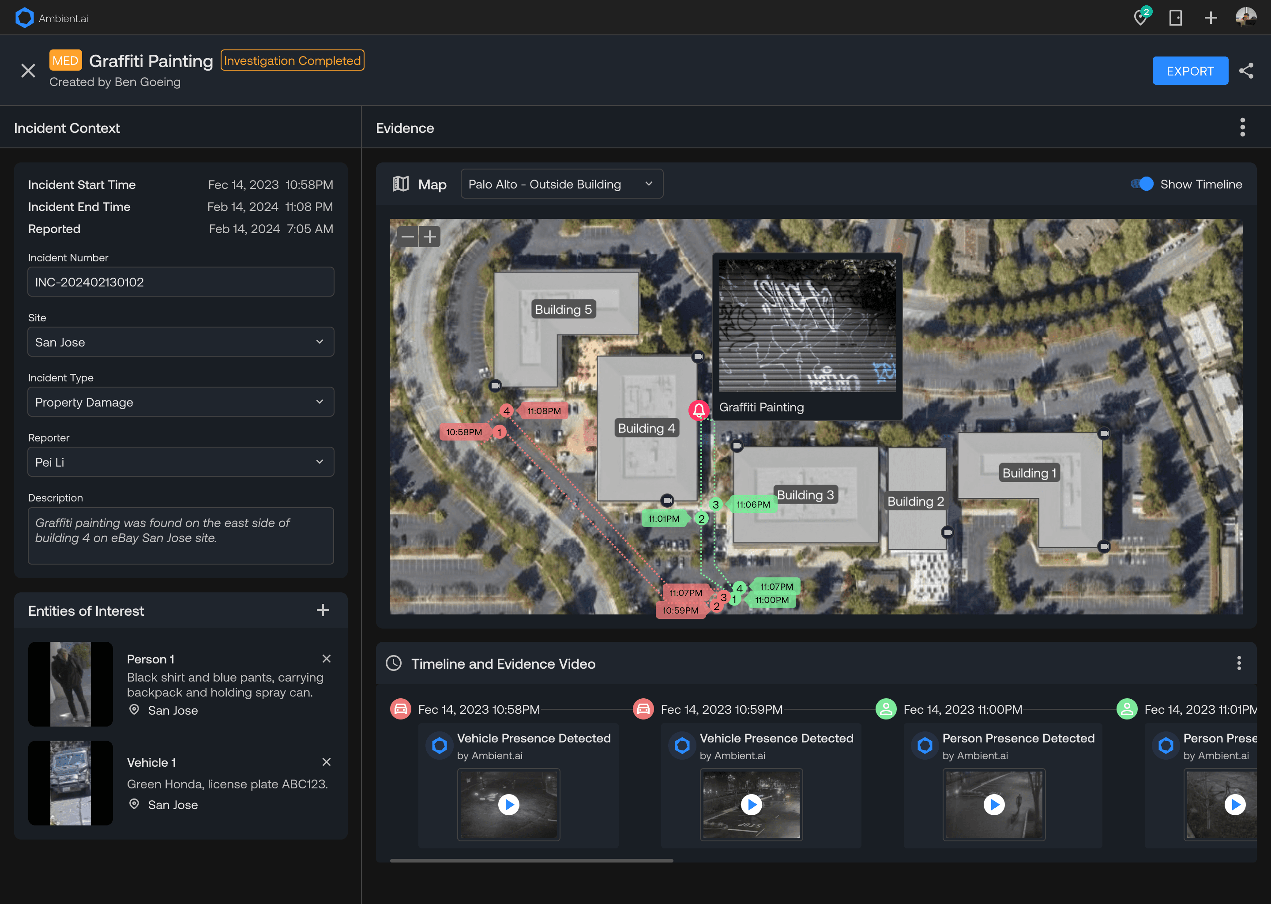Expand the Site dropdown San Jose
1271x904 pixels.
180,342
